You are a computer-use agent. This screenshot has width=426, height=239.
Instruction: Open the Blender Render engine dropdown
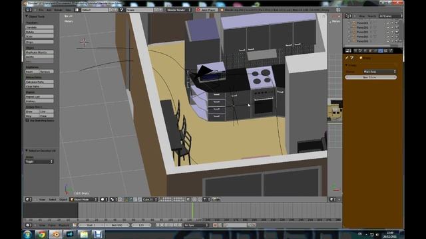(179, 10)
